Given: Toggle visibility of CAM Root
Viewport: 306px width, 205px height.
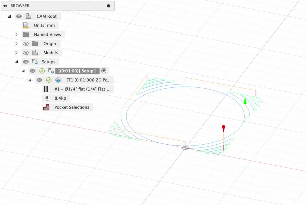Looking at the screenshot, I should (x=19, y=16).
